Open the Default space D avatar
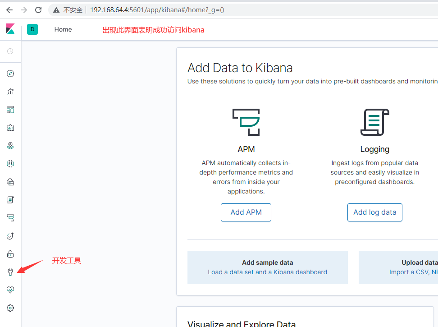Viewport: 438px width, 327px height. [32, 29]
